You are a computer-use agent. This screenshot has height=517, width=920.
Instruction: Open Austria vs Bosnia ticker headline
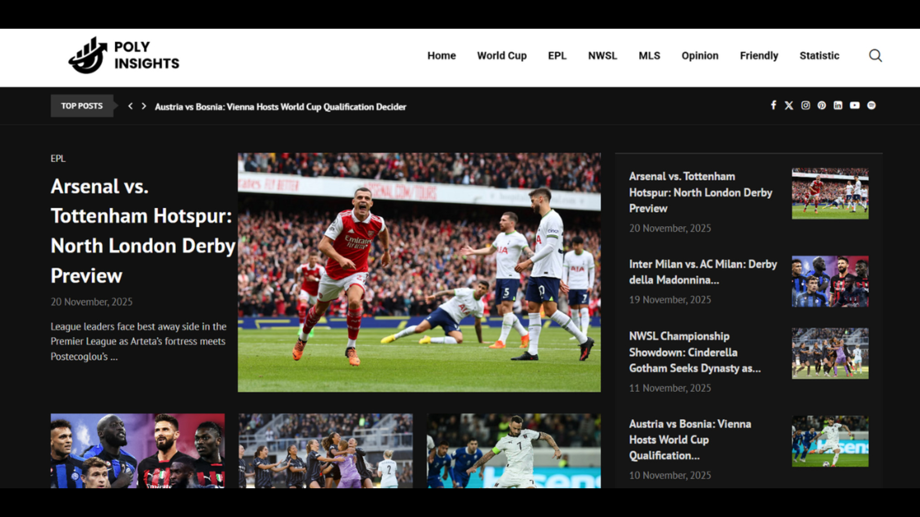(280, 107)
